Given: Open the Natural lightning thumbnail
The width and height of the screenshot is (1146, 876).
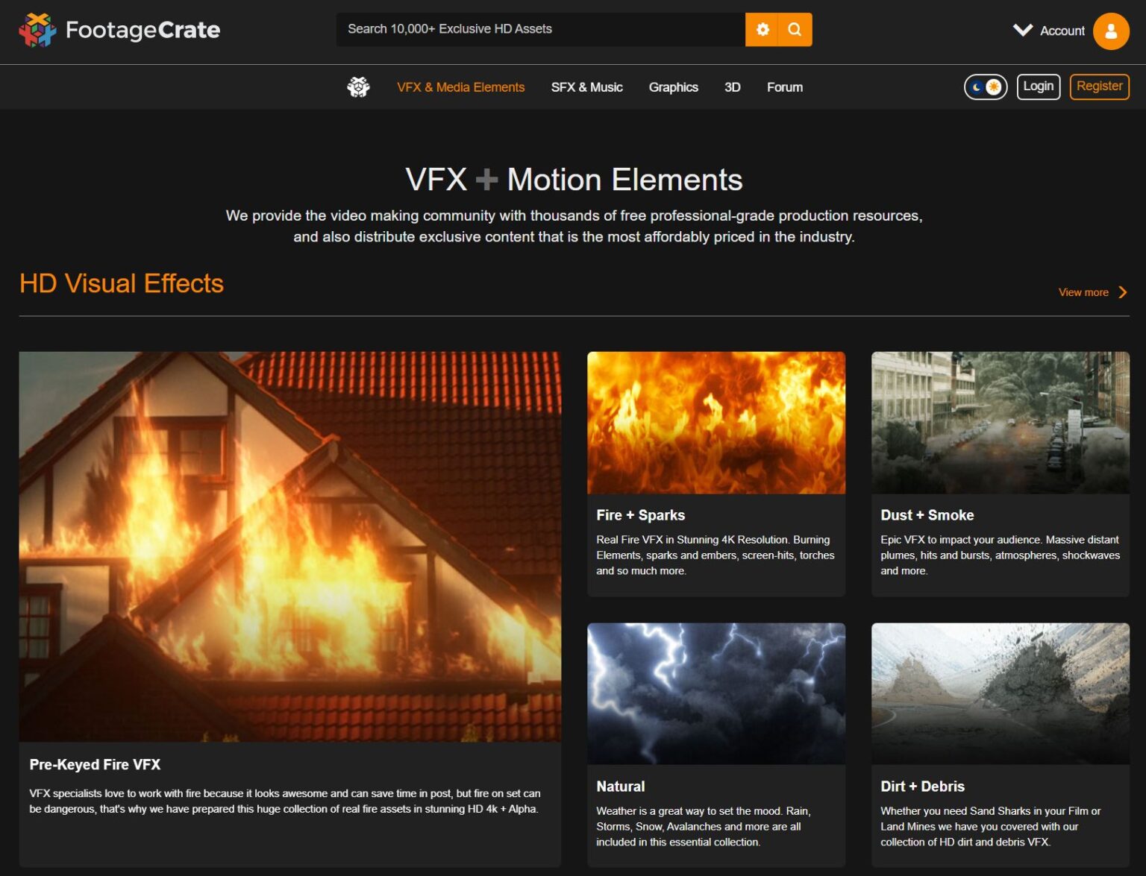Looking at the screenshot, I should (x=716, y=693).
